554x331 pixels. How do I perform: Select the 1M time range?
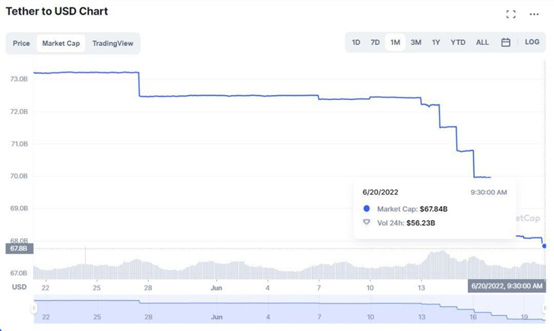[x=395, y=42]
